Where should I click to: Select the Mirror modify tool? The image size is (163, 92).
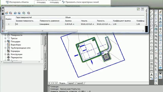tap(160, 18)
